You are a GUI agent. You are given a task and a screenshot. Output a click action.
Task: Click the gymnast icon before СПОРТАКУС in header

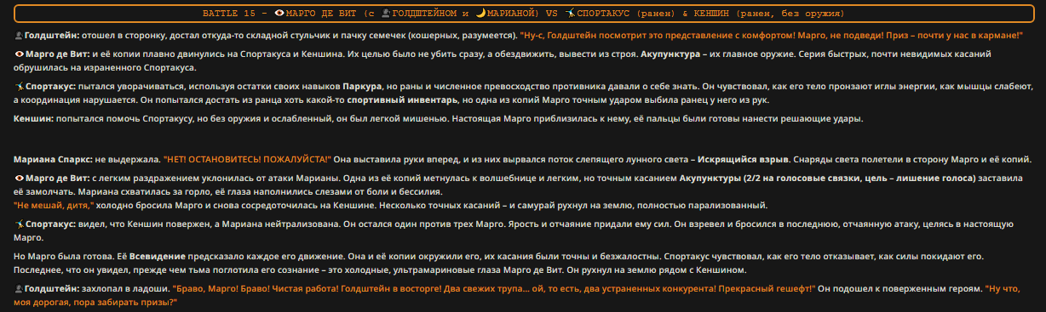tap(569, 14)
